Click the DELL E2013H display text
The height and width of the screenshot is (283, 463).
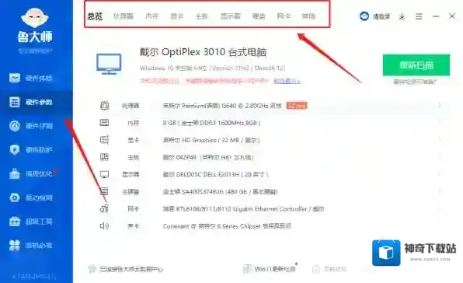(215, 174)
